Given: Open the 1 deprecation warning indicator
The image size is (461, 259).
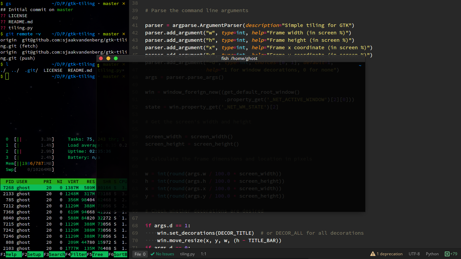Looking at the screenshot, I should (386, 254).
